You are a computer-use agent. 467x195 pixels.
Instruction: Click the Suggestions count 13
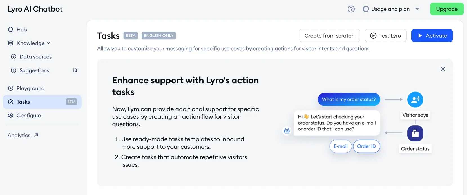pos(75,70)
